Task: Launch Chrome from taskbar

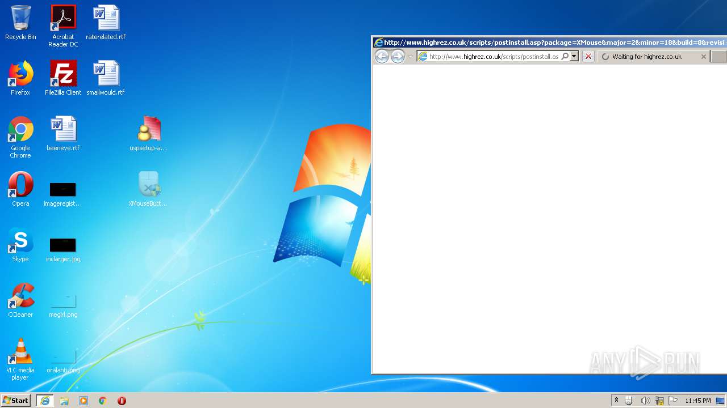Action: pos(103,401)
